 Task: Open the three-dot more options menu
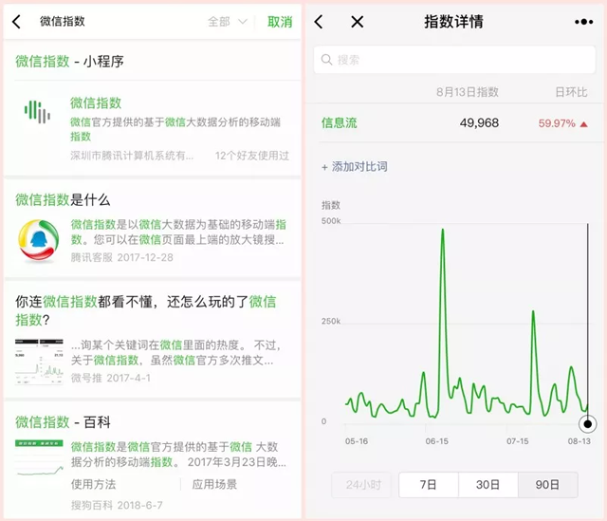583,22
